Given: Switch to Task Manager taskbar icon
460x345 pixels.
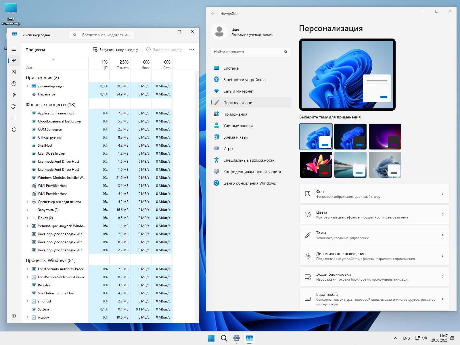Looking at the screenshot, I should click(249, 338).
